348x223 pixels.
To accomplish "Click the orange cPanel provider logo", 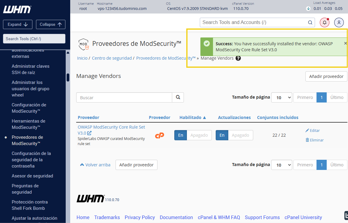I will [159, 135].
